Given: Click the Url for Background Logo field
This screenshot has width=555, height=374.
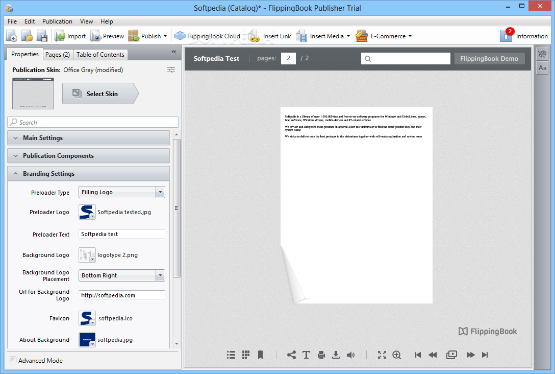Looking at the screenshot, I should (x=122, y=295).
